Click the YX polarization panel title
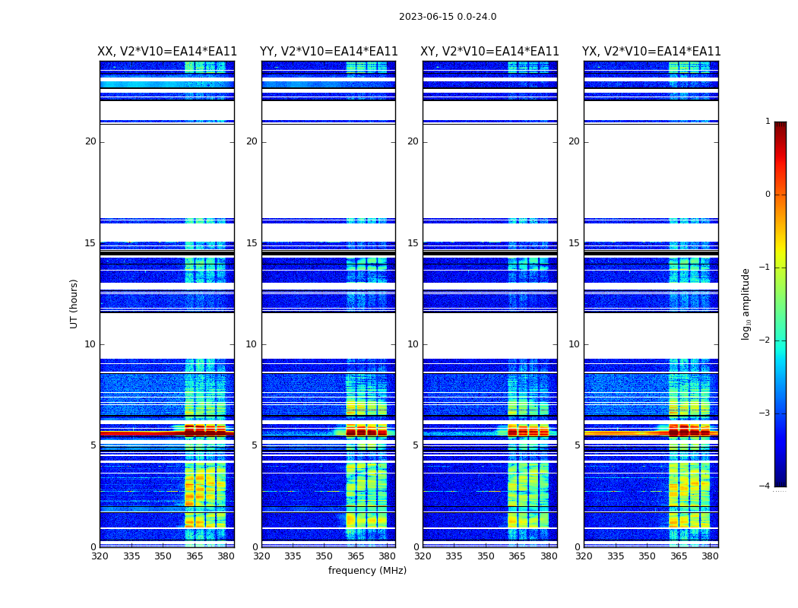 (x=651, y=52)
